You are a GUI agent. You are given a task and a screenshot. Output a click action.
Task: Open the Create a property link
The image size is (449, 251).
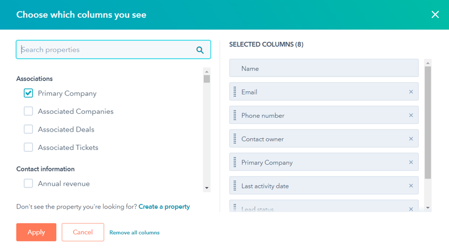tap(164, 207)
